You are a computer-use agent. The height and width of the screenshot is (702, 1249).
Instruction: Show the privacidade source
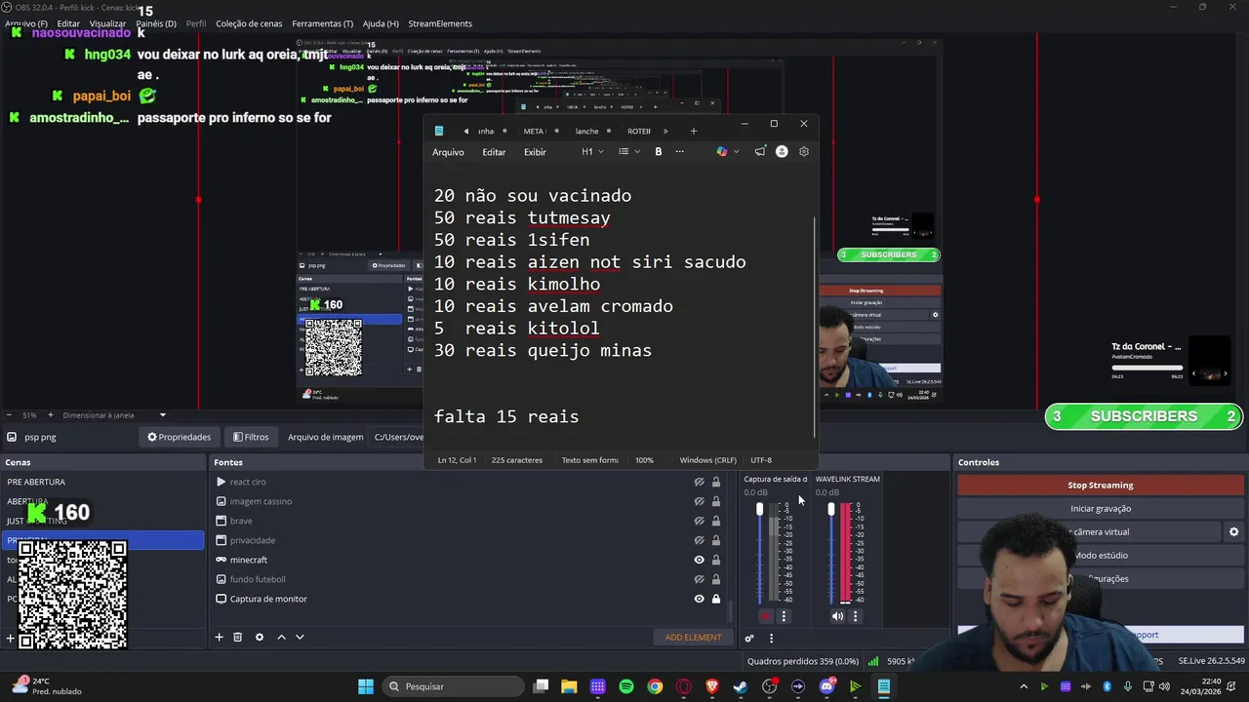click(699, 540)
